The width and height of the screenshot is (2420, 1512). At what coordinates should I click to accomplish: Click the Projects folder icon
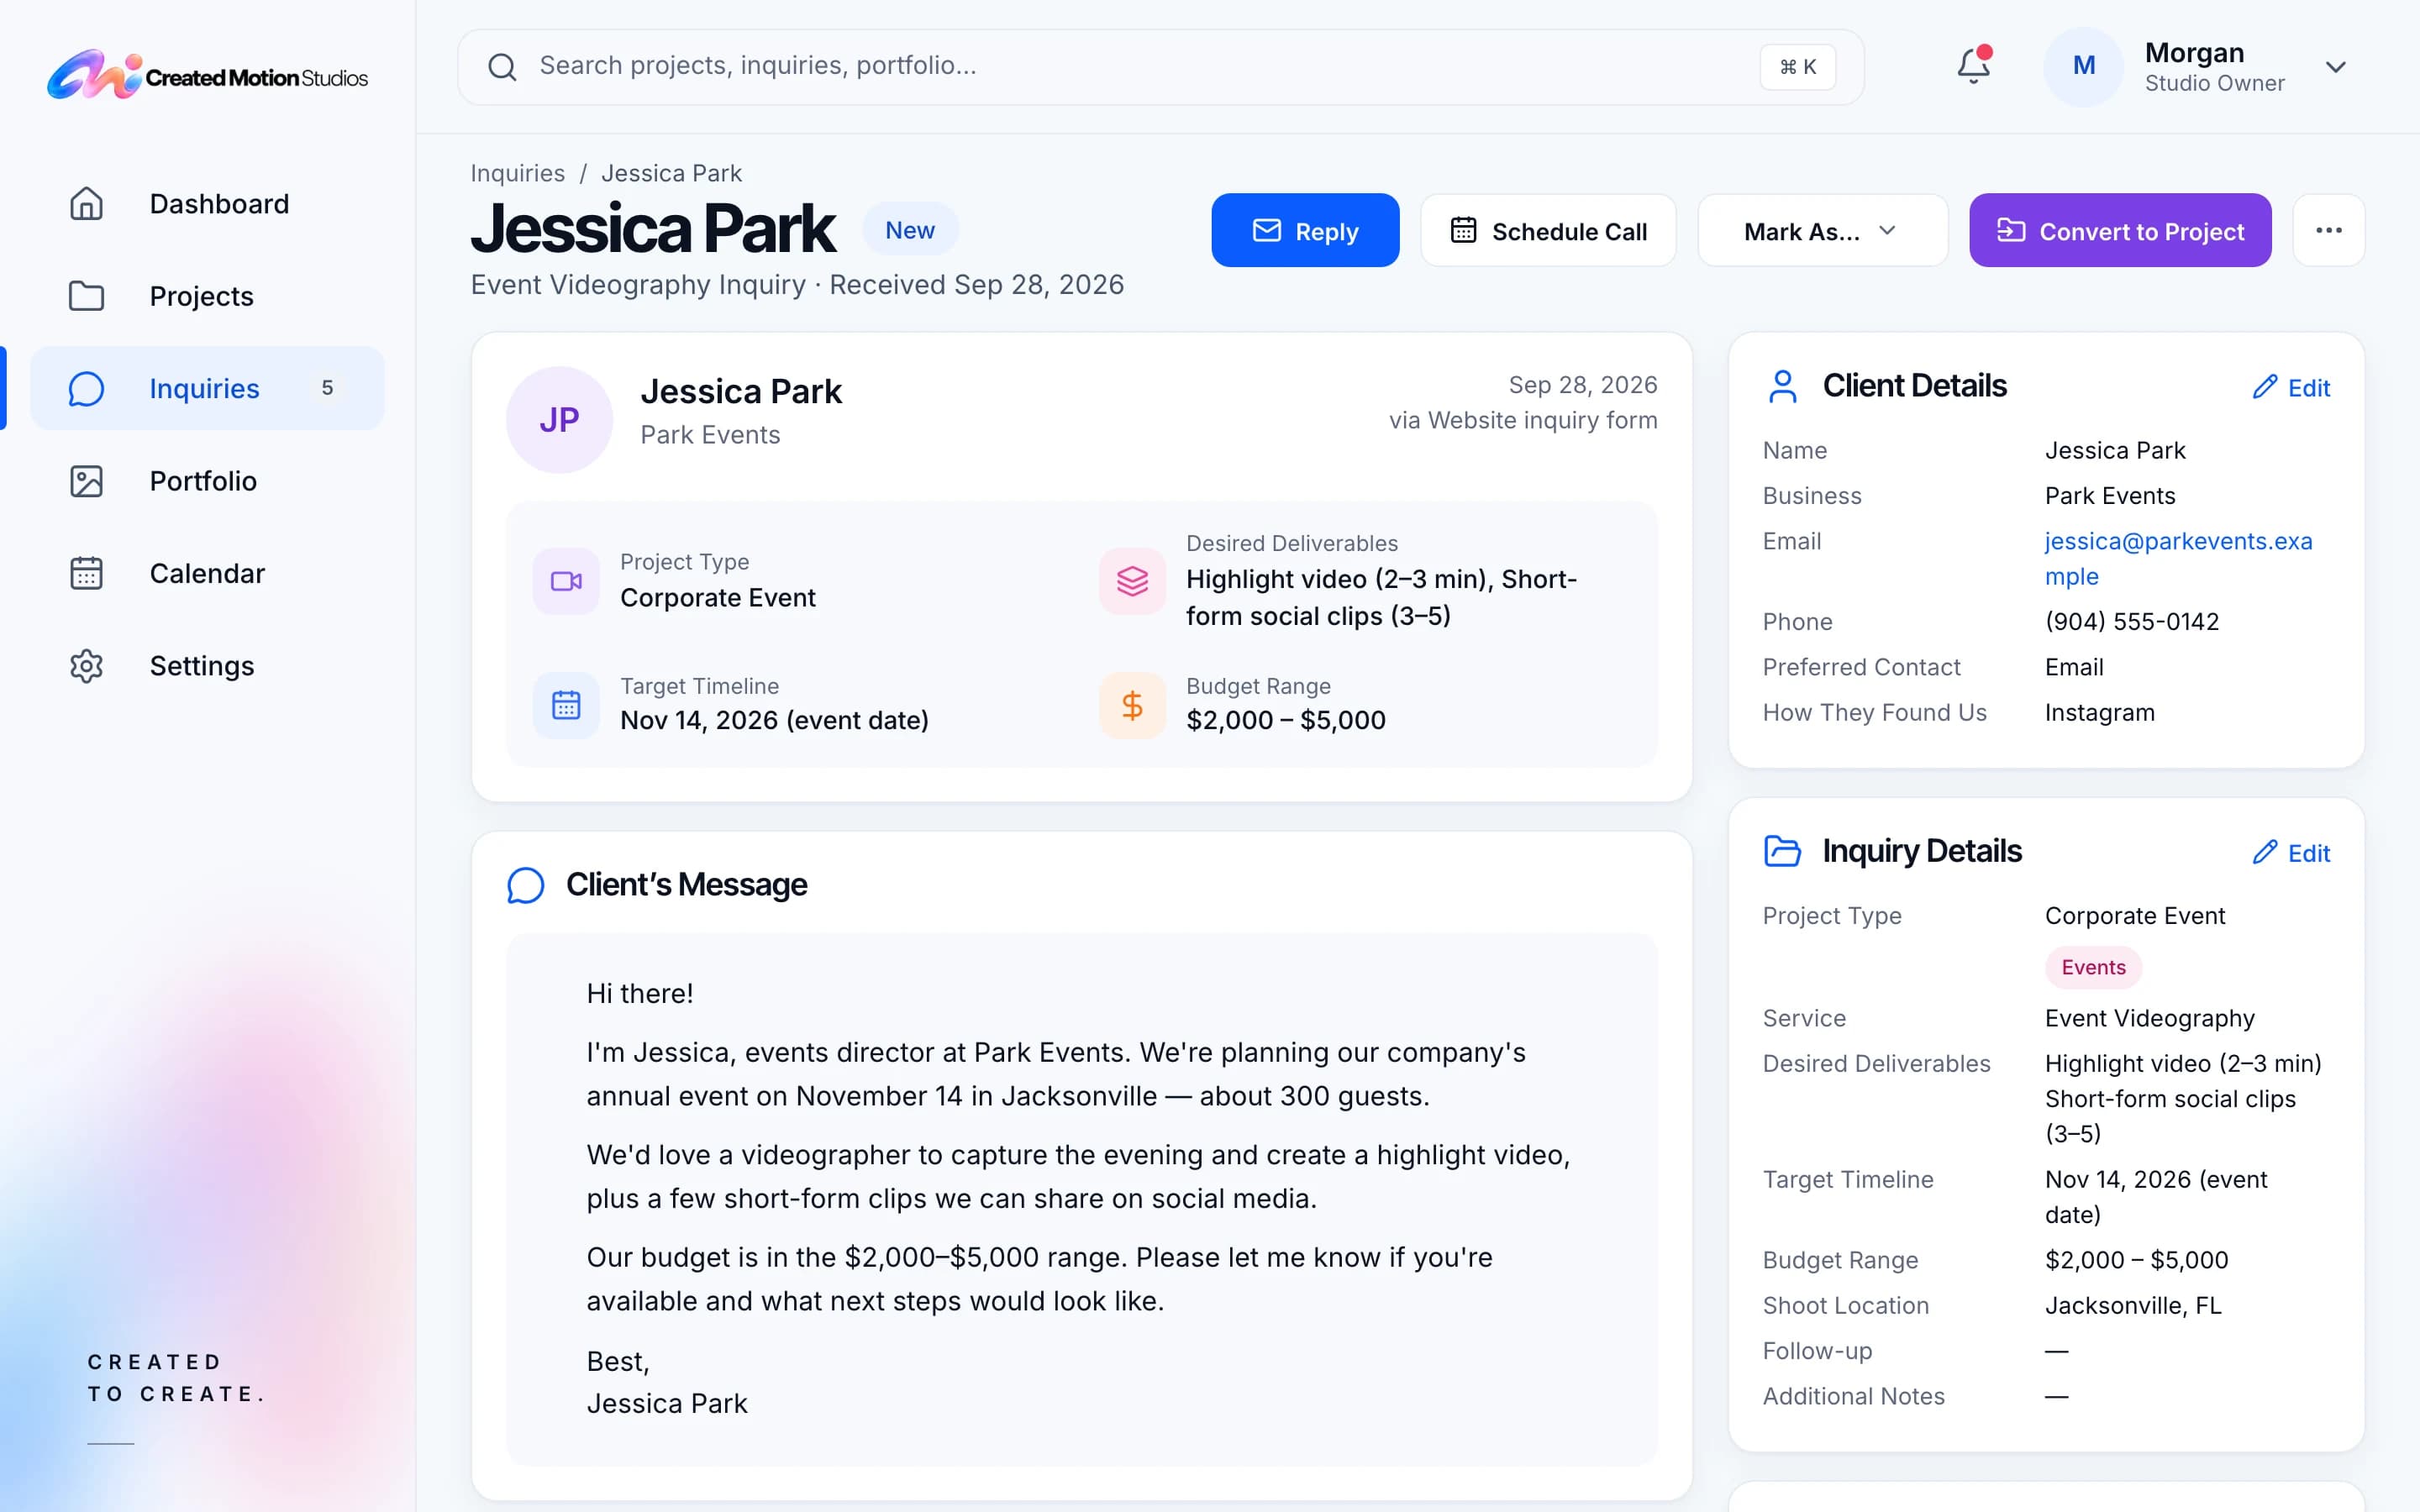[87, 296]
